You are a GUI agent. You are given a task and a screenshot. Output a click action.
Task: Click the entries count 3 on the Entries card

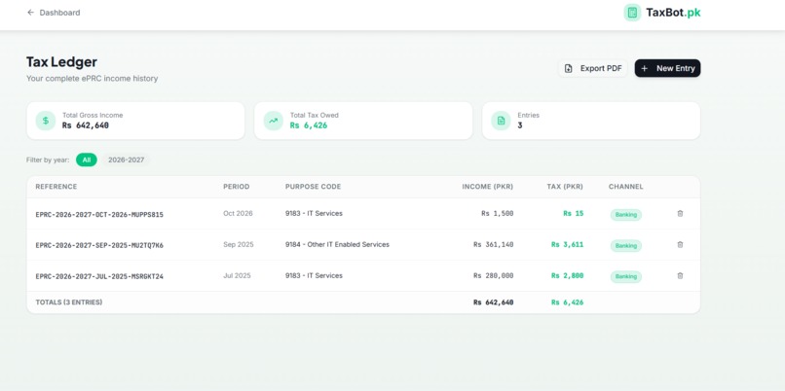[x=520, y=125]
